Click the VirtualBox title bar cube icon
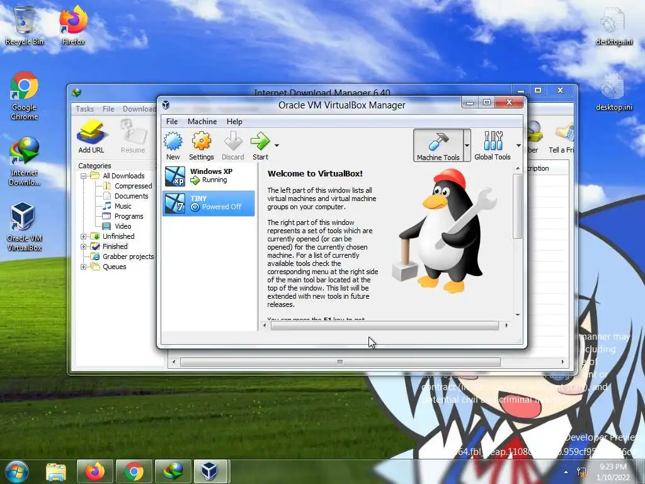Viewport: 645px width, 484px height. point(166,105)
